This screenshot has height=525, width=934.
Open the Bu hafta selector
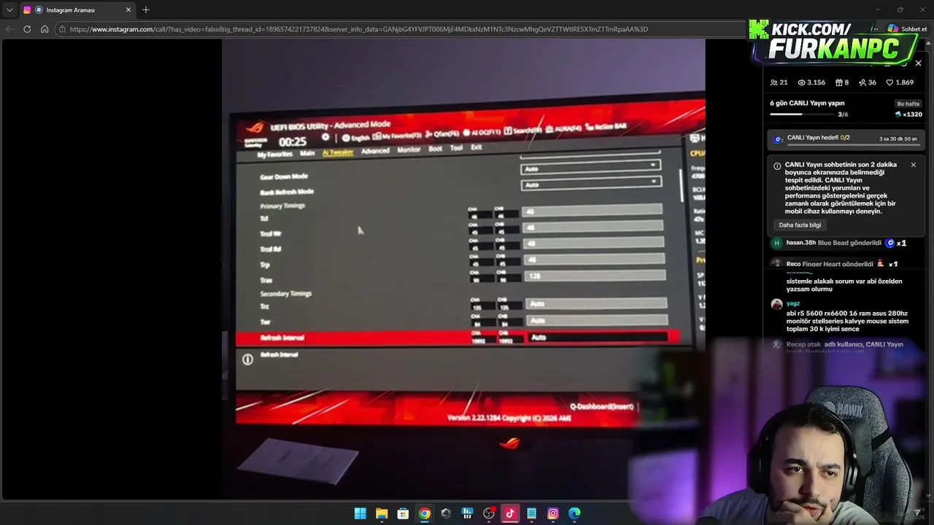(908, 104)
